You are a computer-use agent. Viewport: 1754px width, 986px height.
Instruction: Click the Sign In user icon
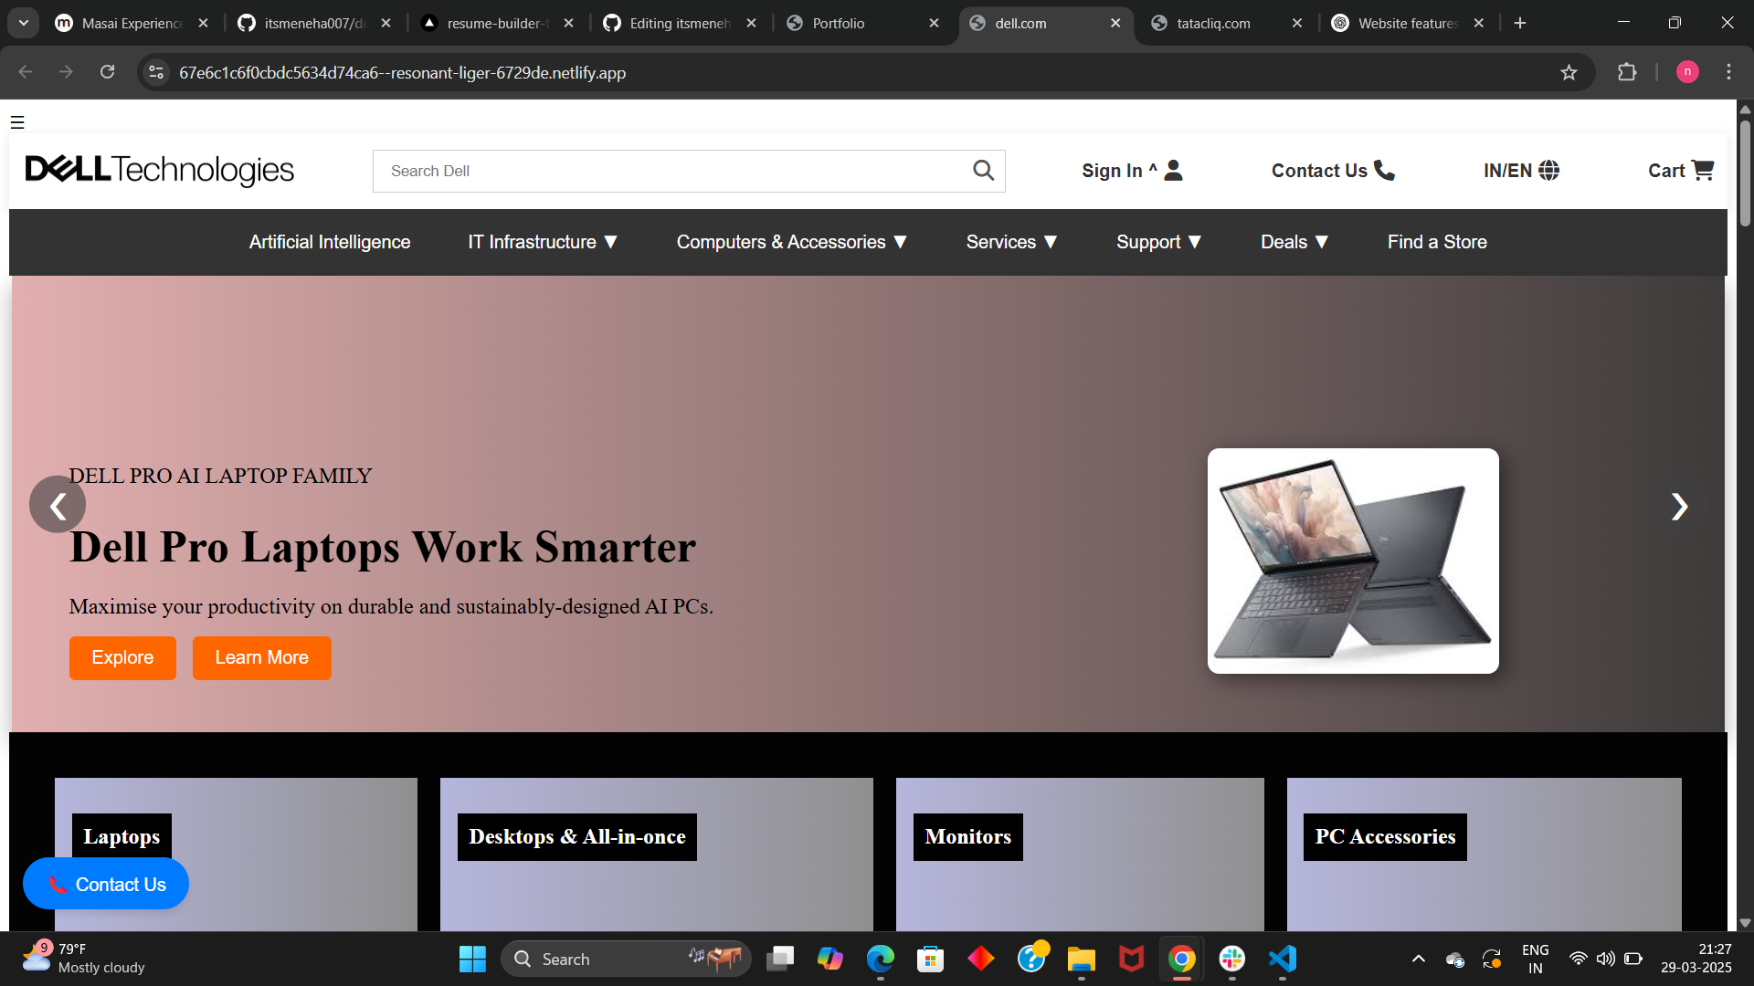1174,171
